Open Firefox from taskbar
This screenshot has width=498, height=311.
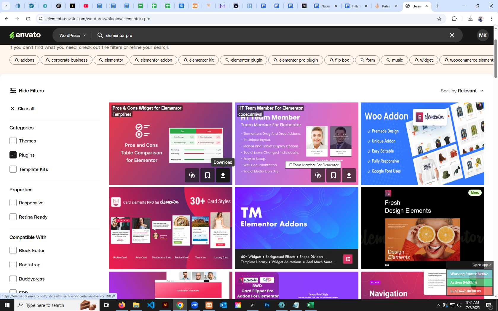coord(122,305)
